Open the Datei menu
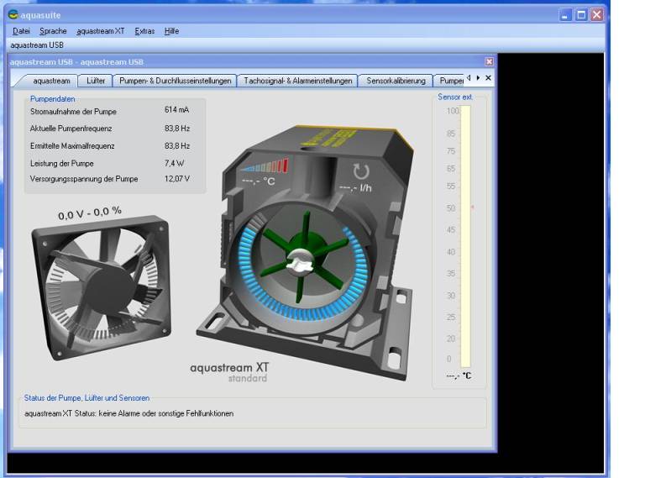Viewport: 645px width, 478px height. [21, 31]
